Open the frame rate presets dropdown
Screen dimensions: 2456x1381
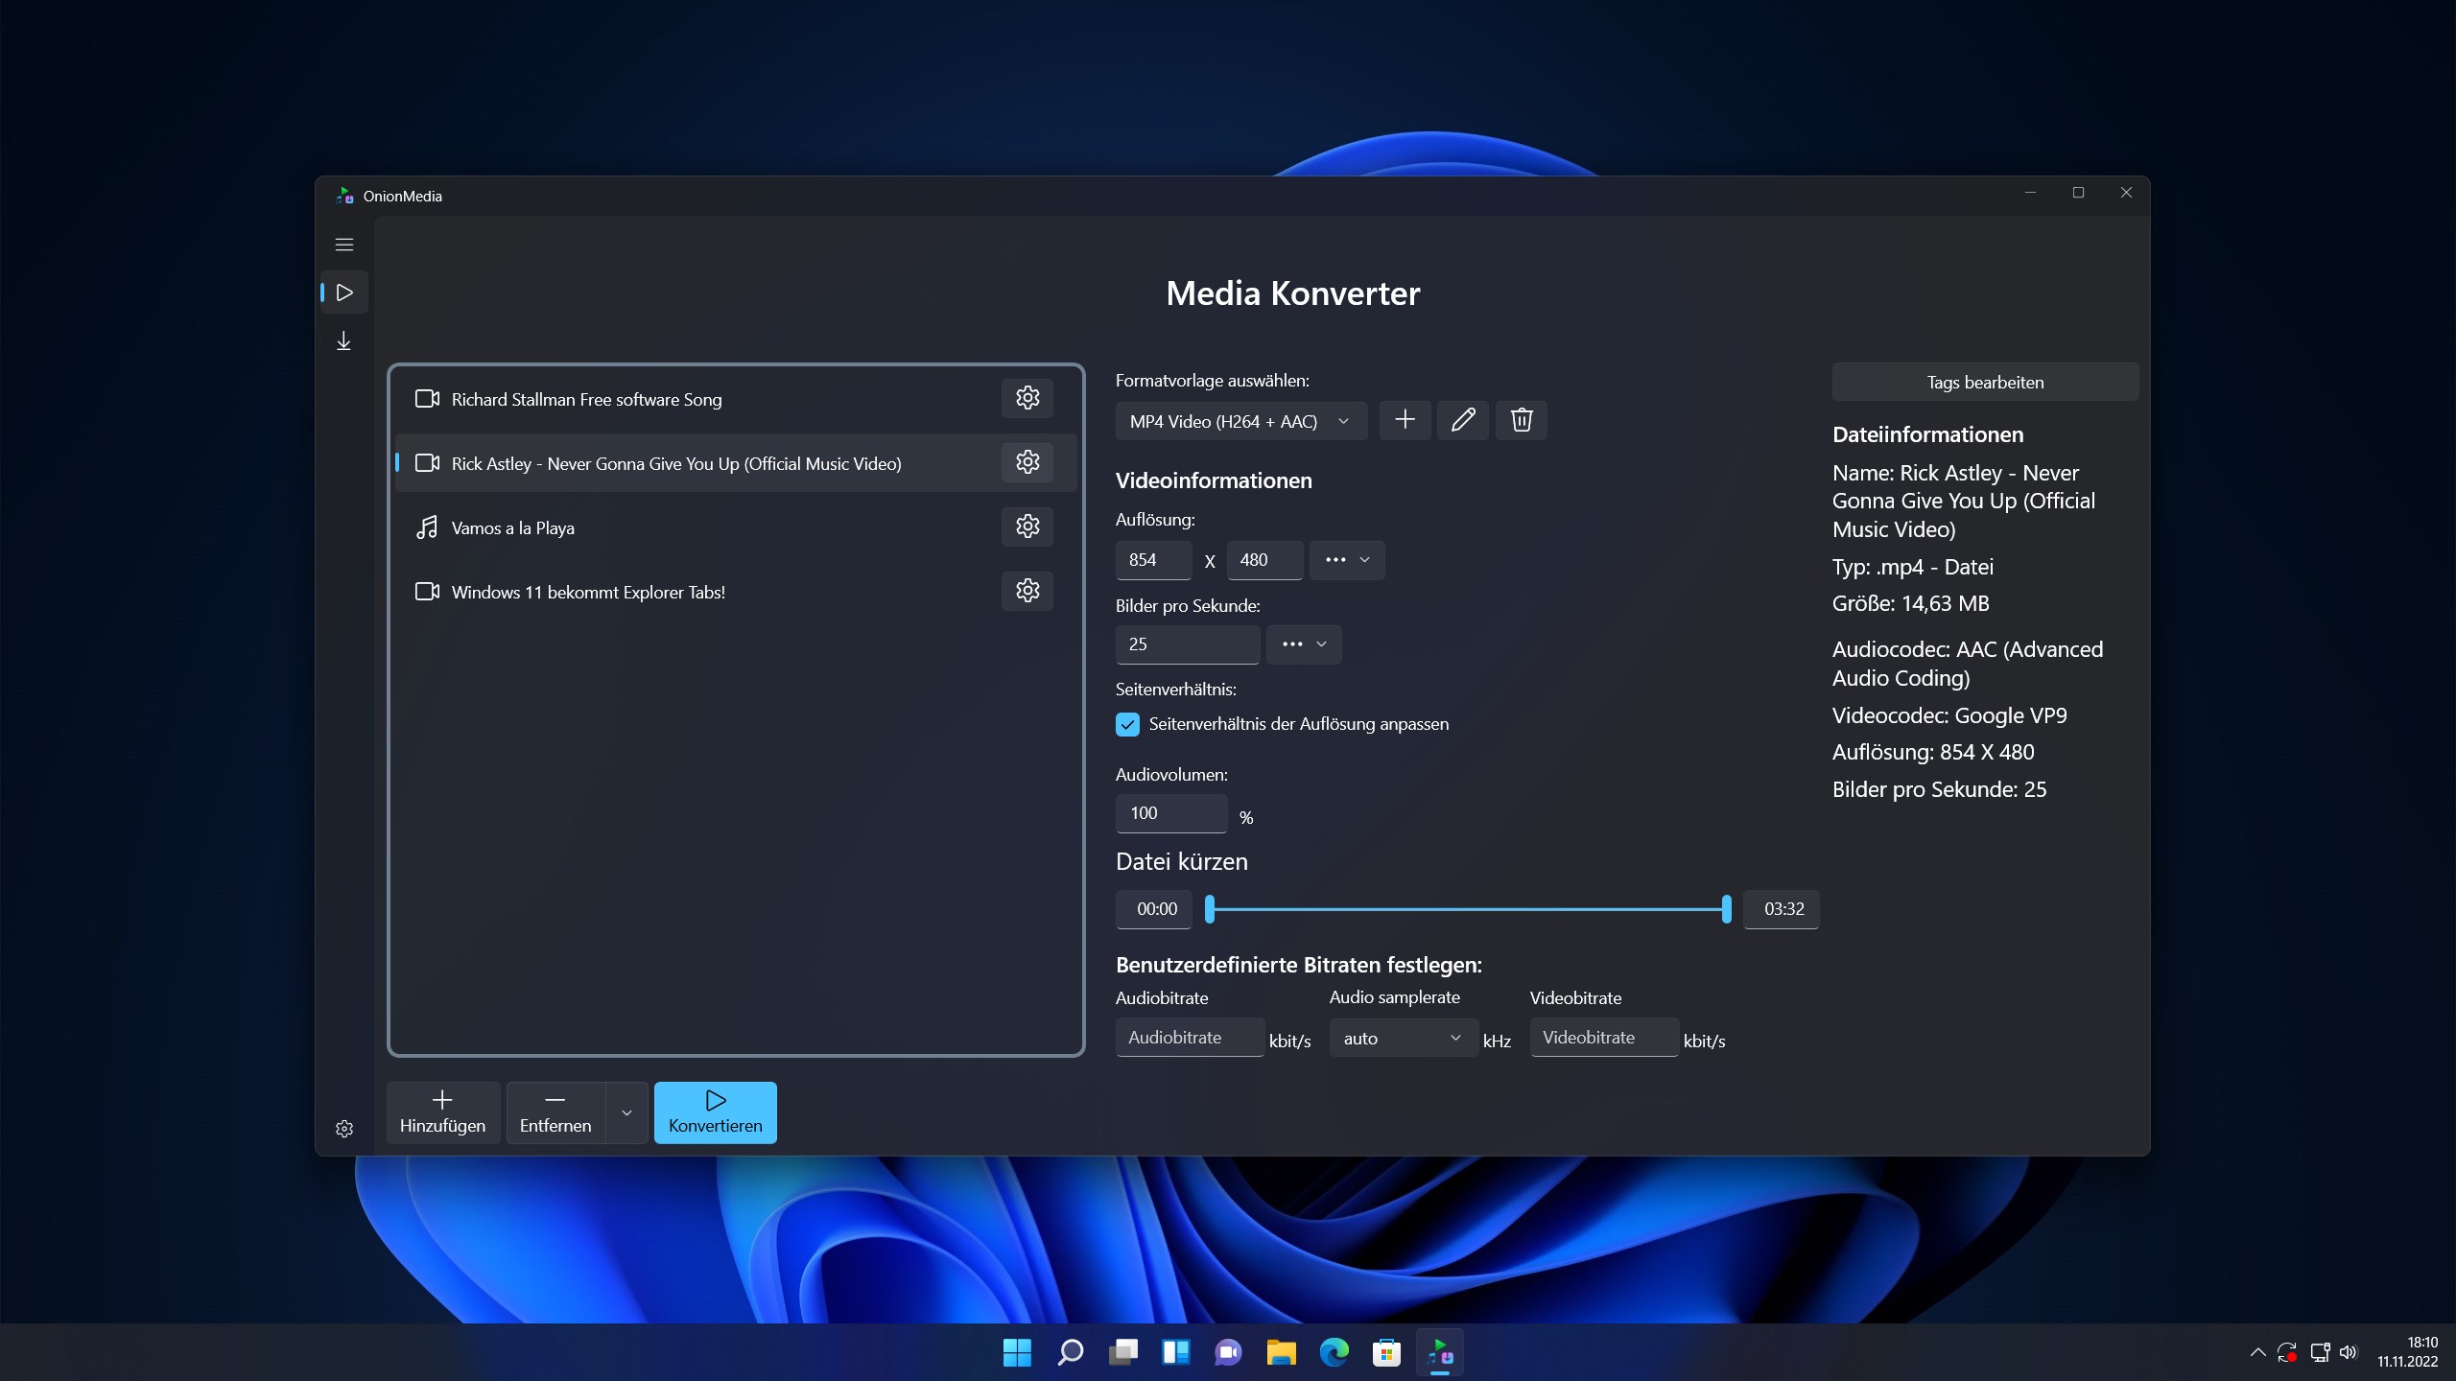tap(1304, 644)
